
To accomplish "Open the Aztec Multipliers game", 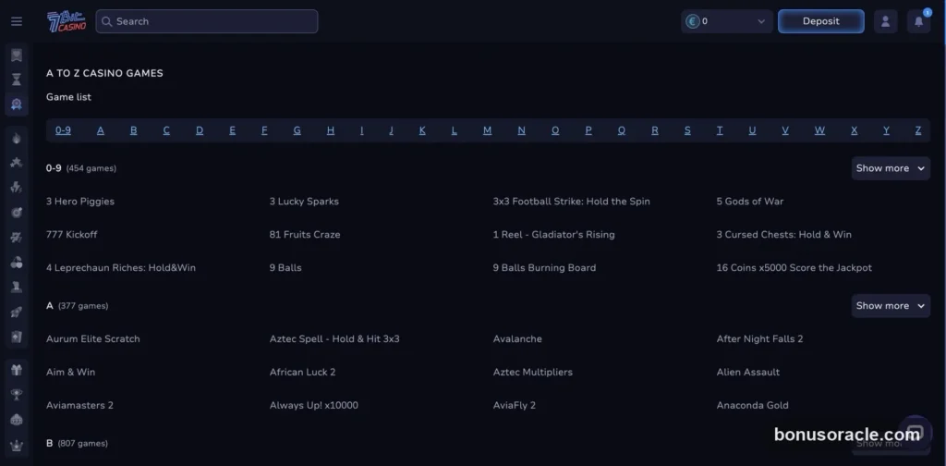I will tap(533, 373).
